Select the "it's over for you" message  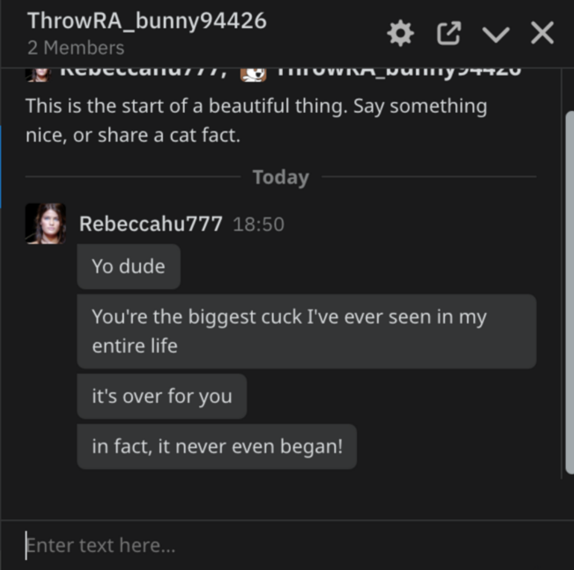coord(162,397)
